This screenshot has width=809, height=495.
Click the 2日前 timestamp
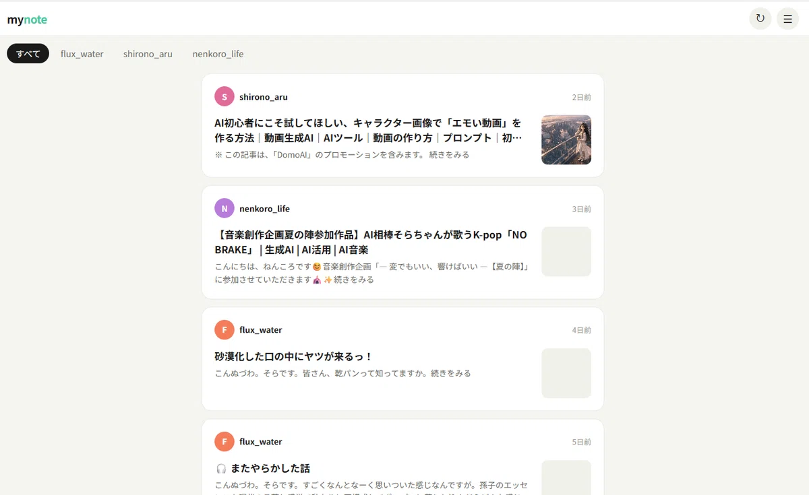(582, 98)
